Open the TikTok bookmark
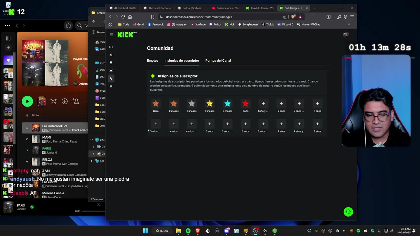 tap(268, 24)
